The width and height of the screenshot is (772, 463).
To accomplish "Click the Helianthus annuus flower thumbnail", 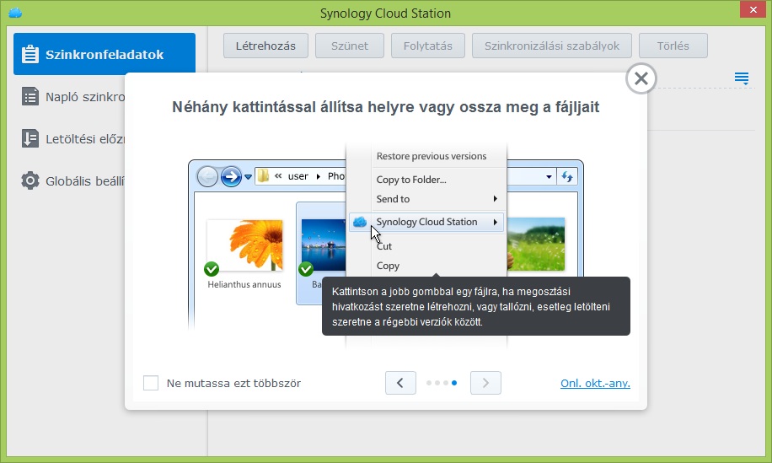I will pos(246,245).
